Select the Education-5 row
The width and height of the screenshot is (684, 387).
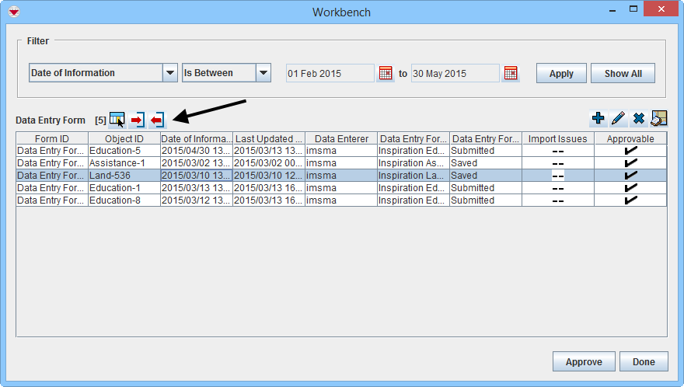pyautogui.click(x=124, y=151)
